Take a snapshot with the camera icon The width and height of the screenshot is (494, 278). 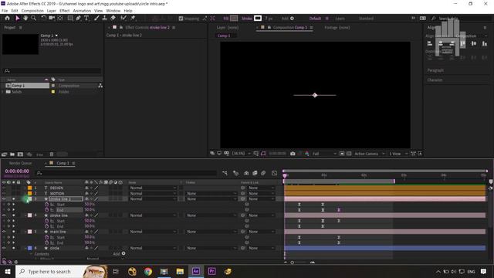(293, 154)
